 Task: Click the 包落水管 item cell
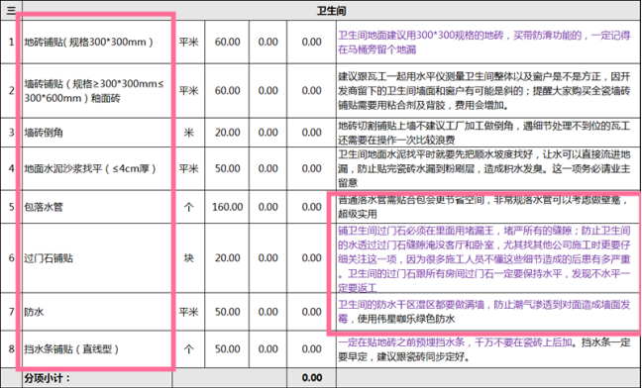tap(97, 207)
